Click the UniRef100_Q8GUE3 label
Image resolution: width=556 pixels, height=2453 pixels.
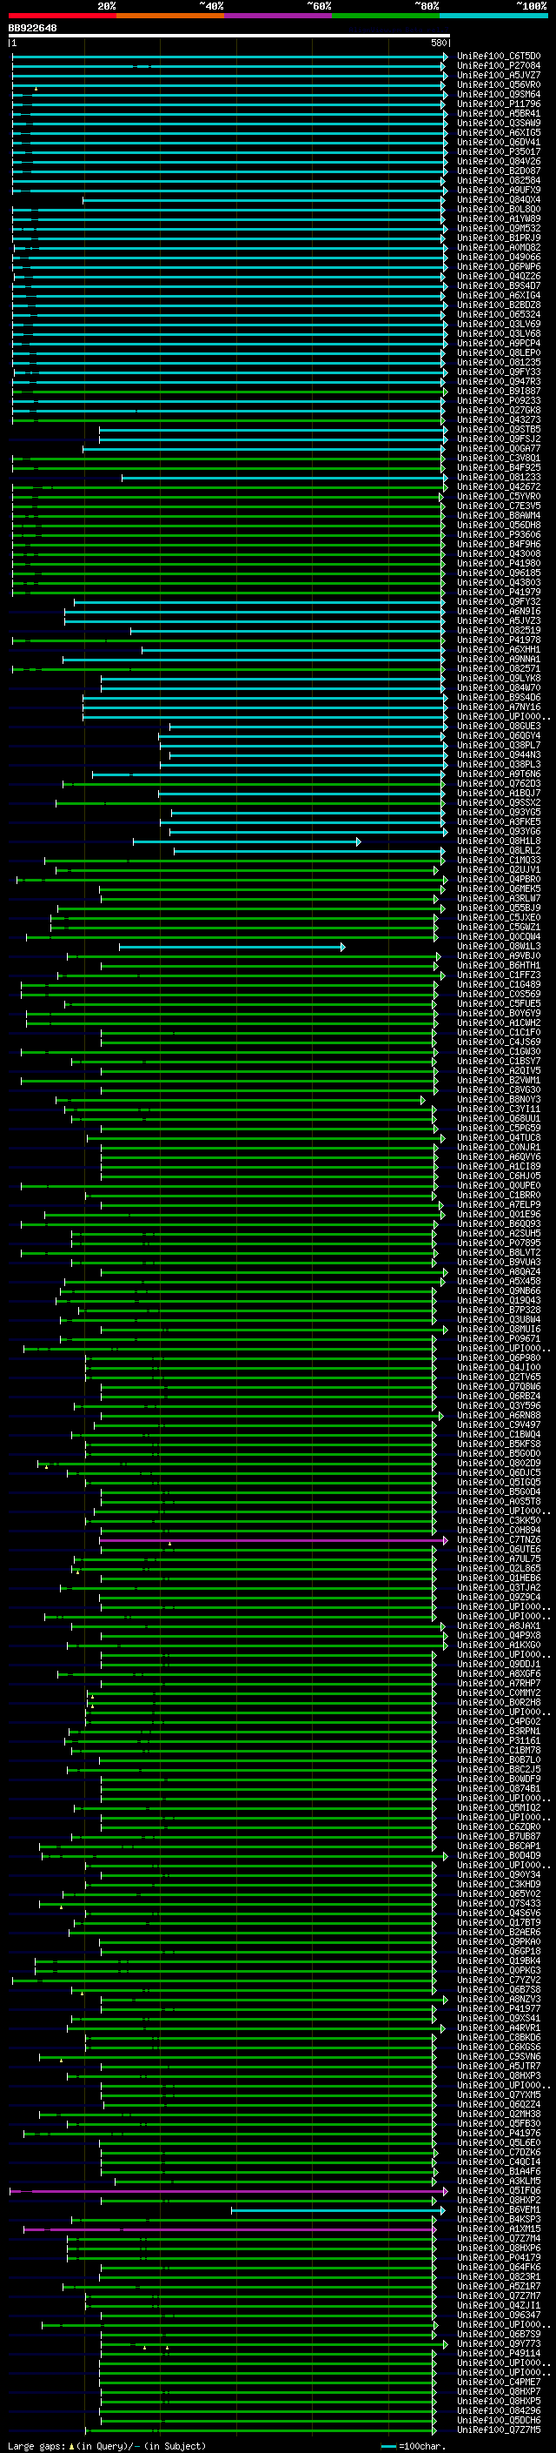pyautogui.click(x=499, y=727)
